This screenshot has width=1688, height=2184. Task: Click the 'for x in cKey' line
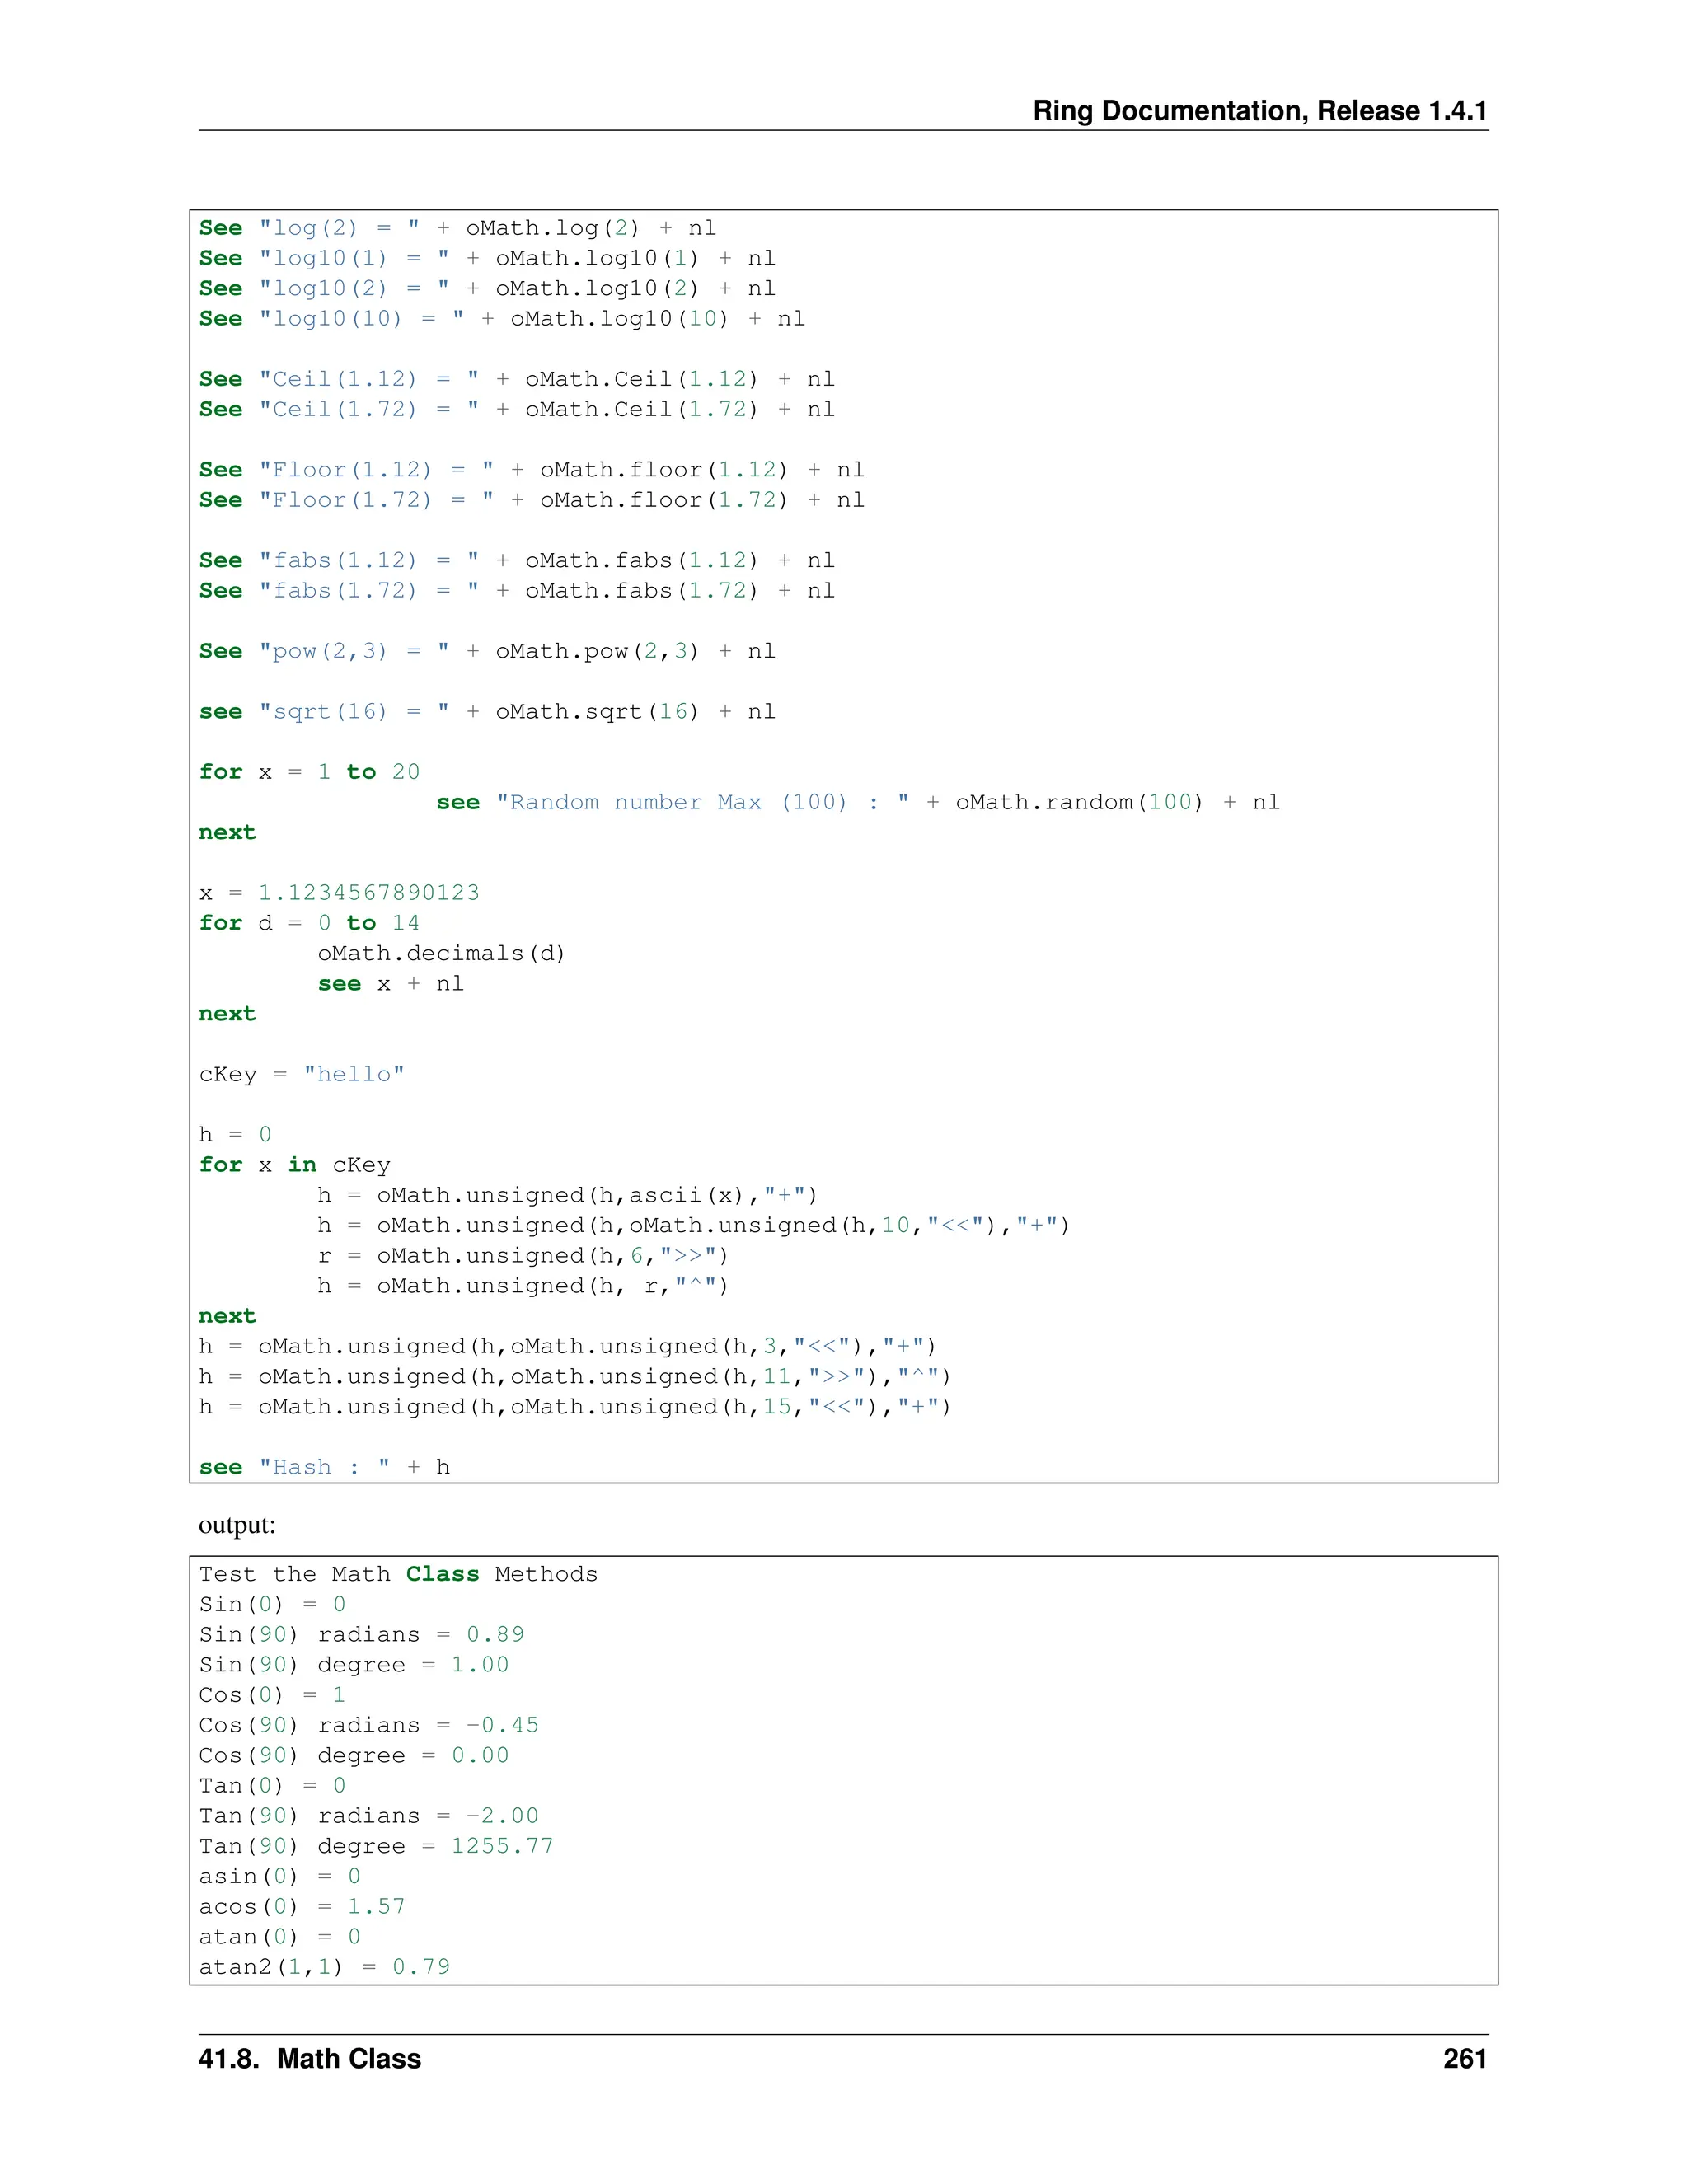pyautogui.click(x=294, y=1165)
